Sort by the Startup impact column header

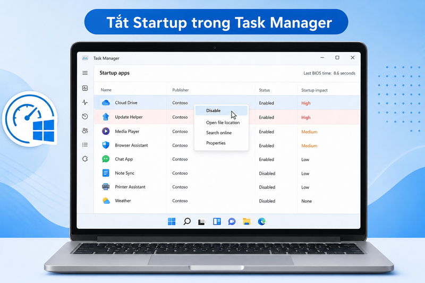click(x=314, y=90)
